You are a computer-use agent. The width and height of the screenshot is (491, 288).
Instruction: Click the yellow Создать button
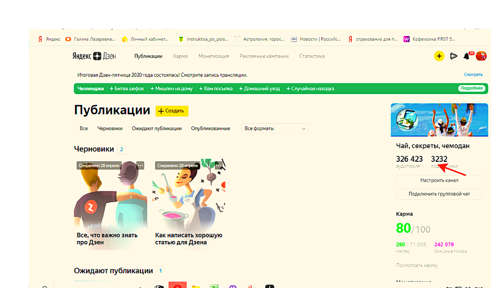[x=172, y=111]
